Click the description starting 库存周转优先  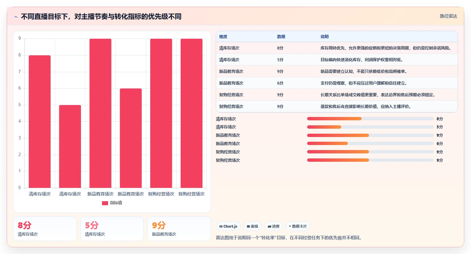386,48
